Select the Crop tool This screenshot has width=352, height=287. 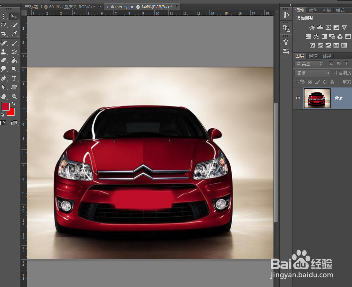coord(3,34)
